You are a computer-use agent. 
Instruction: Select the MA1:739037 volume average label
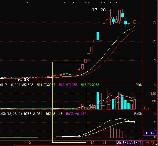click(46, 85)
